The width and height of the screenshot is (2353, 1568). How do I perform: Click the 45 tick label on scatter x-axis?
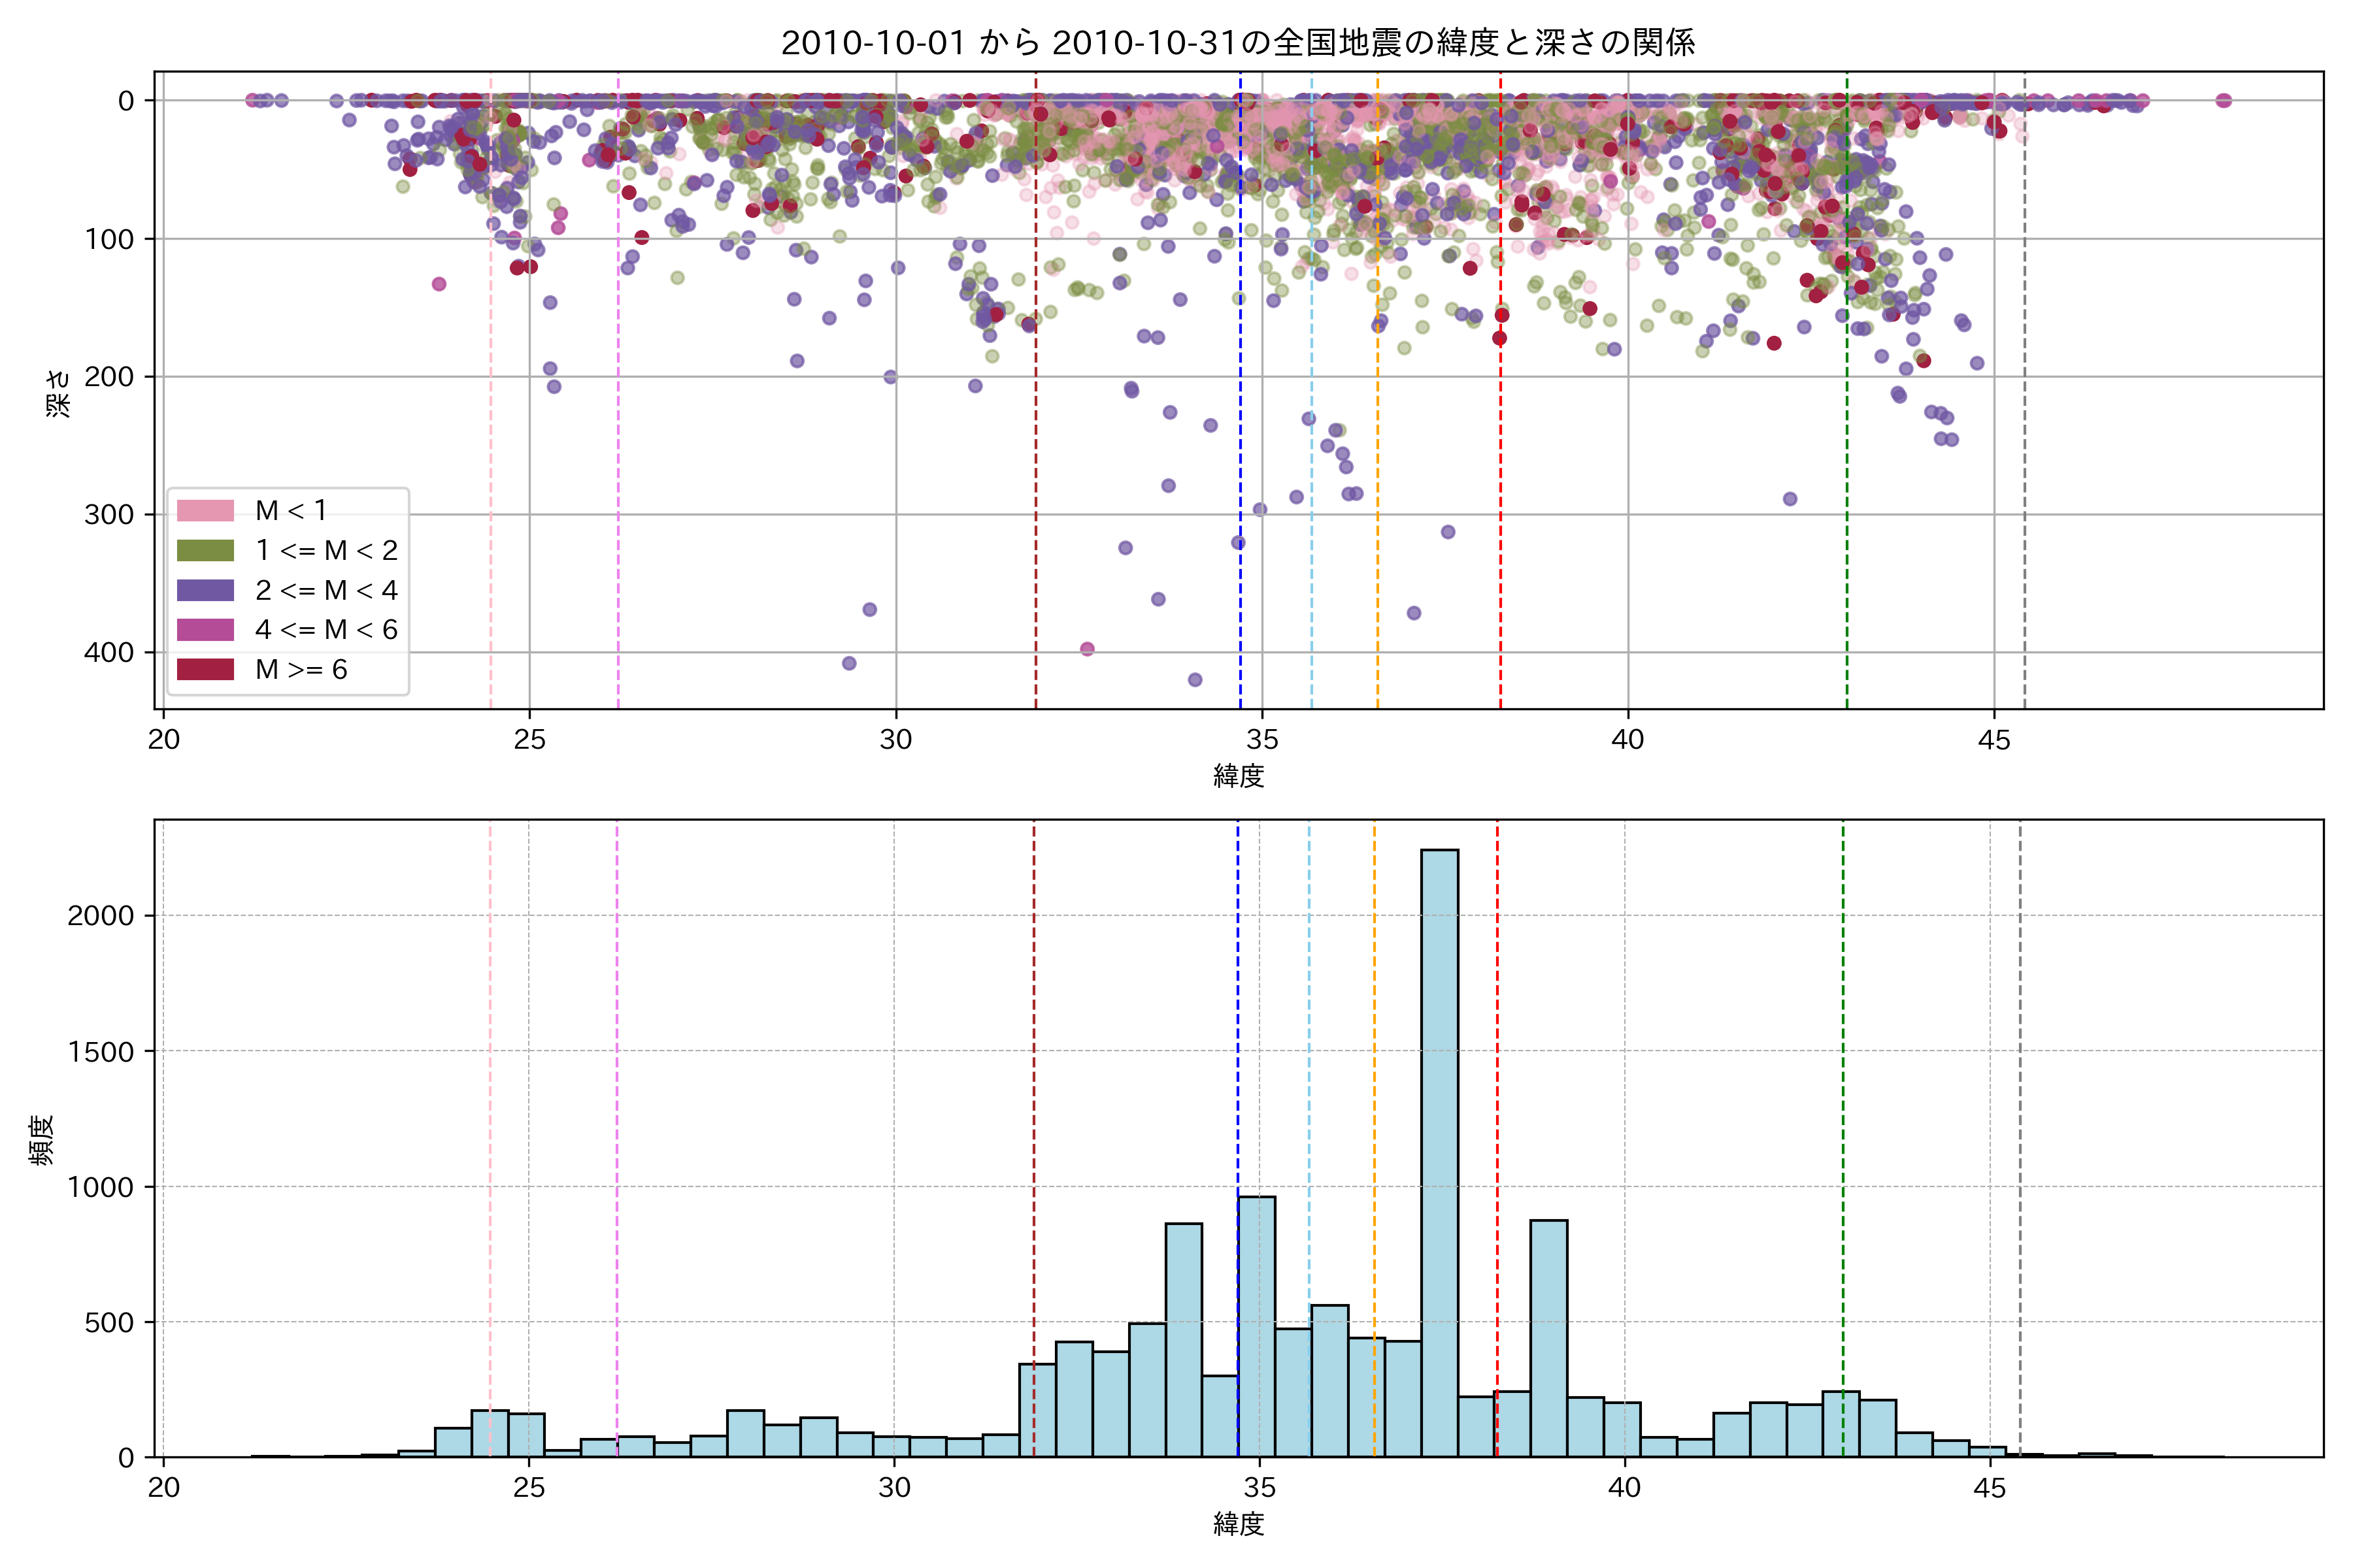[1994, 740]
